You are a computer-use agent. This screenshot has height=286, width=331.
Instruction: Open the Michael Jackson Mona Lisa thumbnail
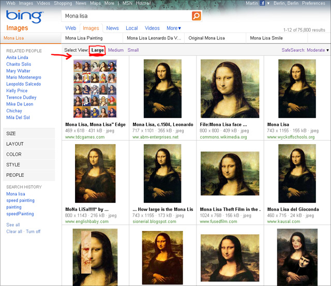[297, 257]
